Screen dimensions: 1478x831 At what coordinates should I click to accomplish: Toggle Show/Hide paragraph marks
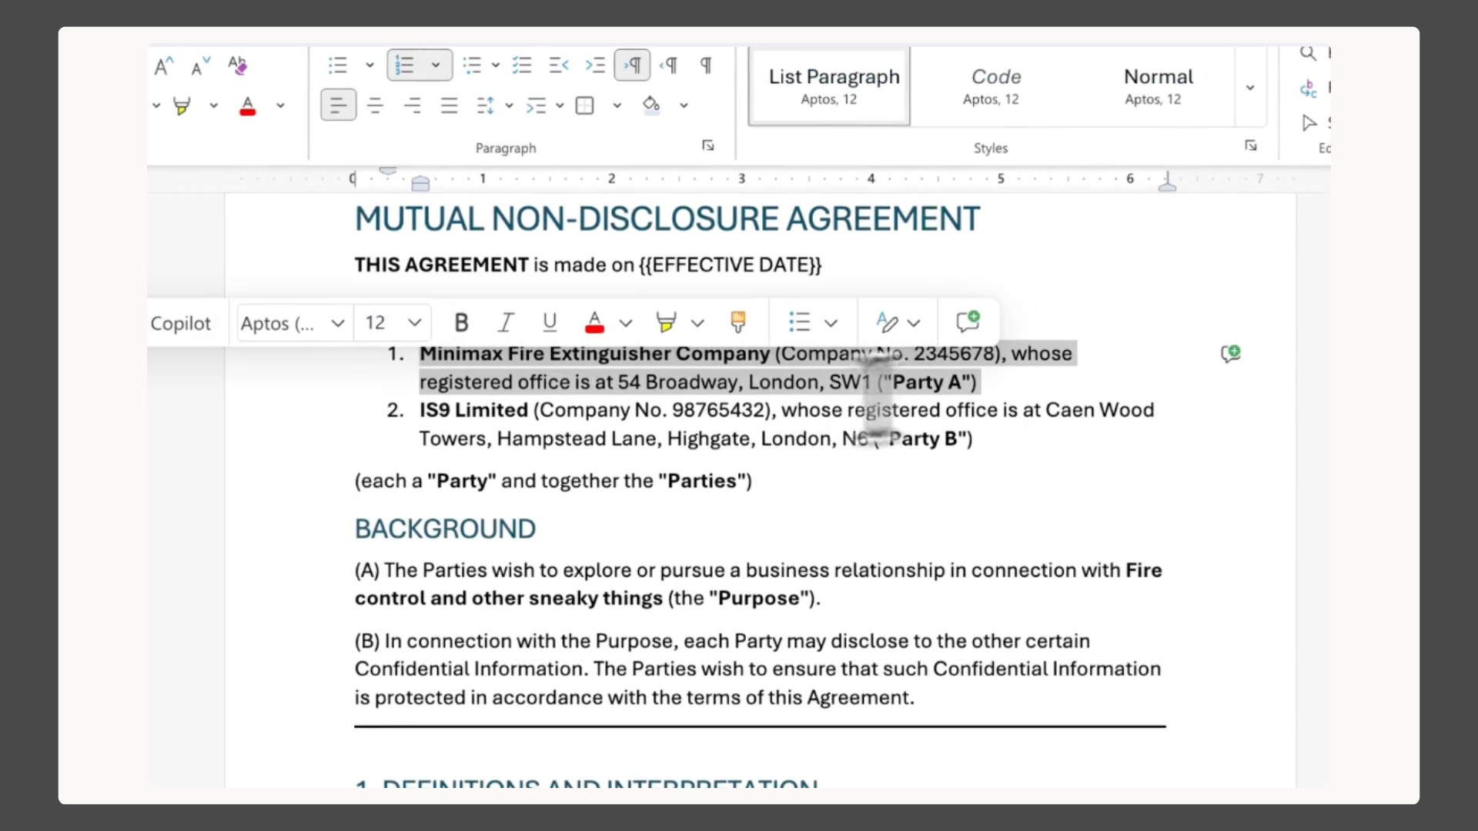[706, 65]
